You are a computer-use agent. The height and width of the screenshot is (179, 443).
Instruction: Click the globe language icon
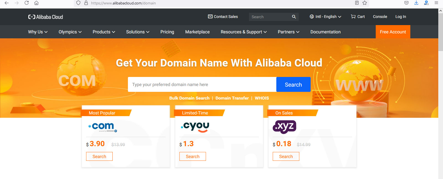[312, 17]
